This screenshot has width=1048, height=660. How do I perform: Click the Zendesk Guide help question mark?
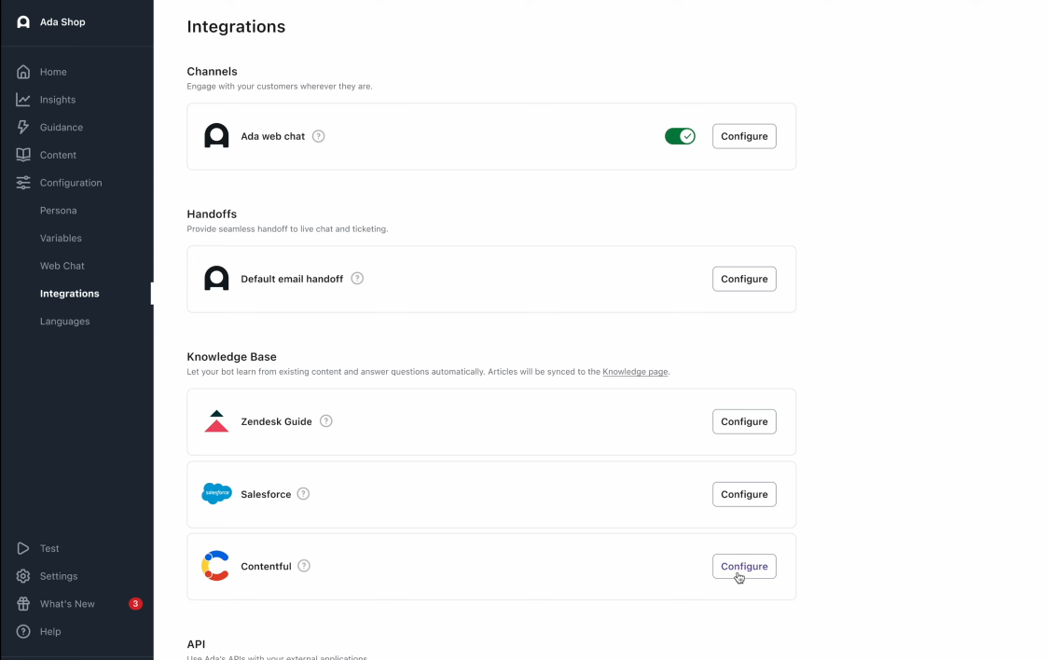tap(326, 421)
